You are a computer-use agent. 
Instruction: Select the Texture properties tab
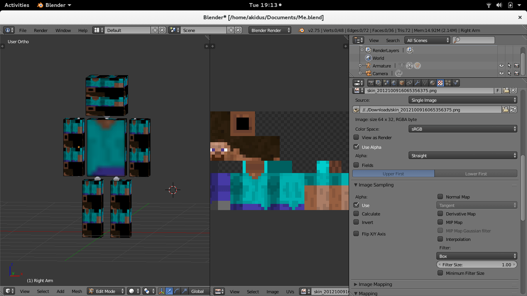coord(441,82)
